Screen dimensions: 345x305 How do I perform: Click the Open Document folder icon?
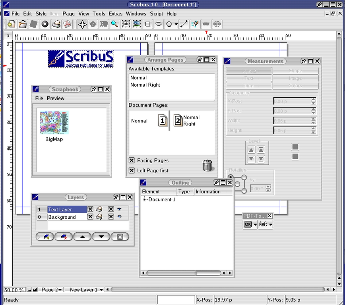coord(23,24)
